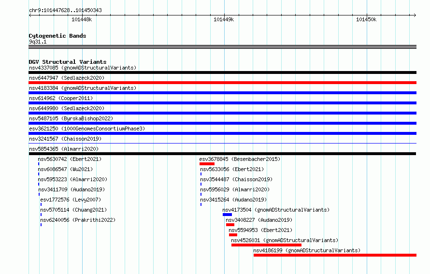
Task: Open nsv4526031 gnomADStructuralVariants variant label
Action: point(285,240)
